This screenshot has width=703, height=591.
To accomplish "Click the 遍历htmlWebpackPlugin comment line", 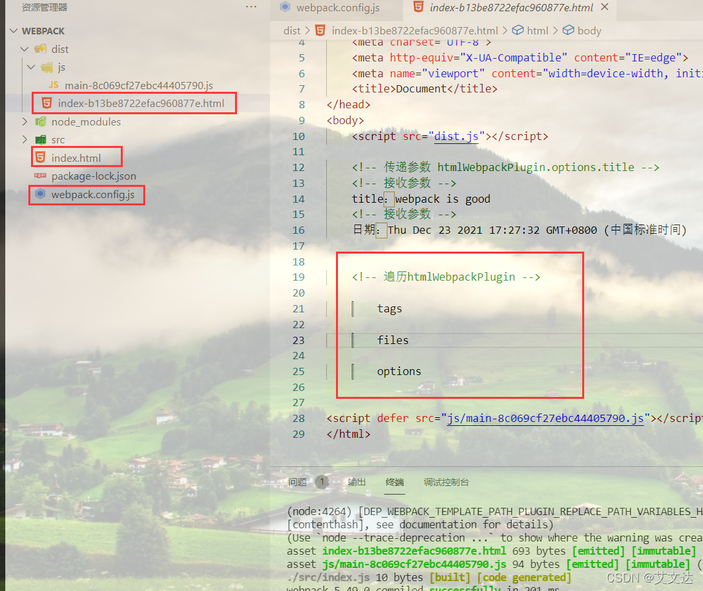I will pyautogui.click(x=446, y=277).
